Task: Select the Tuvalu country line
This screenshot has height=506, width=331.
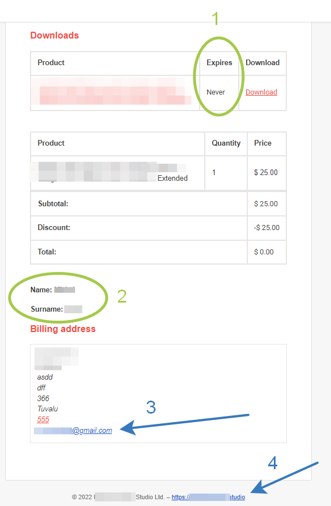Action: pos(48,409)
